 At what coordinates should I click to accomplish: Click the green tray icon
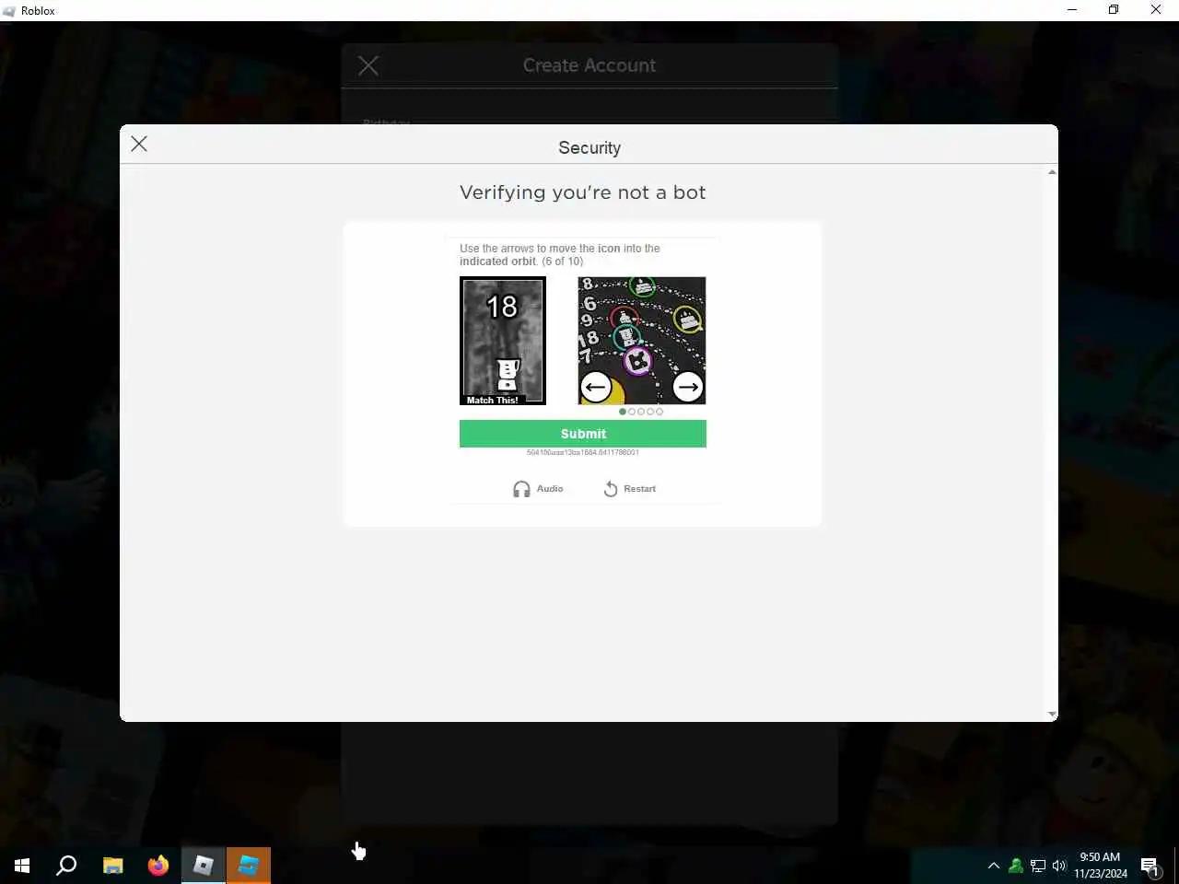pos(1016,866)
